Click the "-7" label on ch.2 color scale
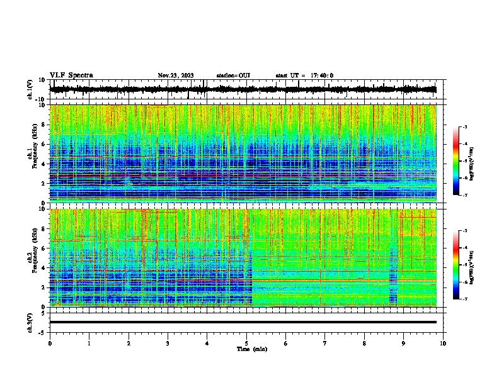 464,299
